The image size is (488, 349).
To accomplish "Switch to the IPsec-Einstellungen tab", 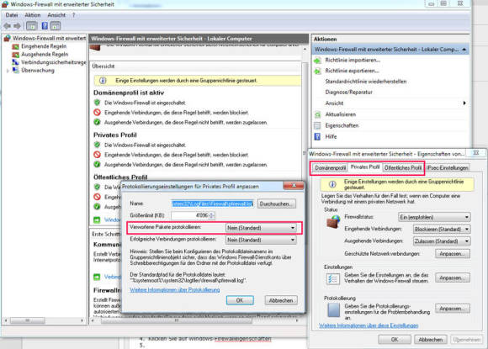I will [448, 168].
